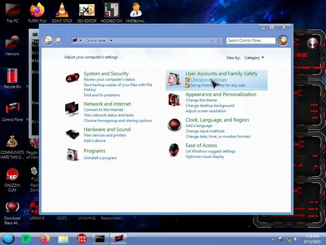
Task: Select the Control Panel desktop shortcut
Action: click(x=12, y=111)
